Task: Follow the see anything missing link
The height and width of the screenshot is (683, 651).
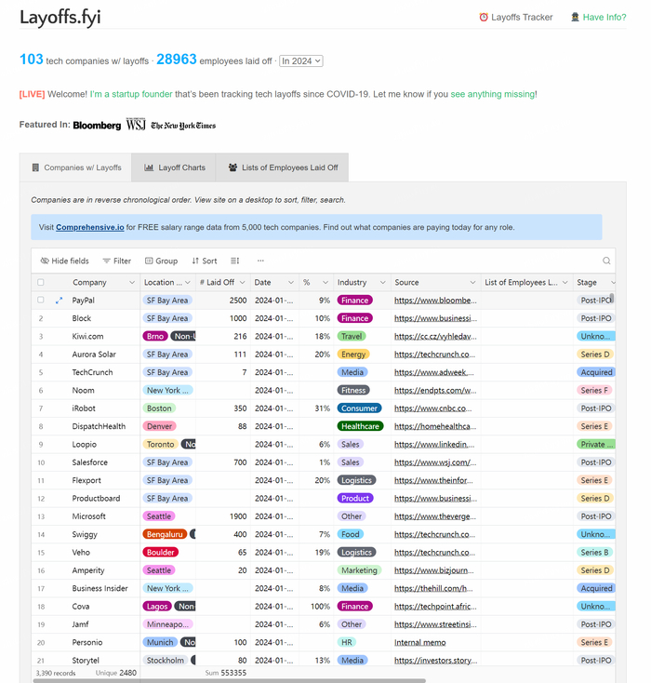Action: coord(493,94)
